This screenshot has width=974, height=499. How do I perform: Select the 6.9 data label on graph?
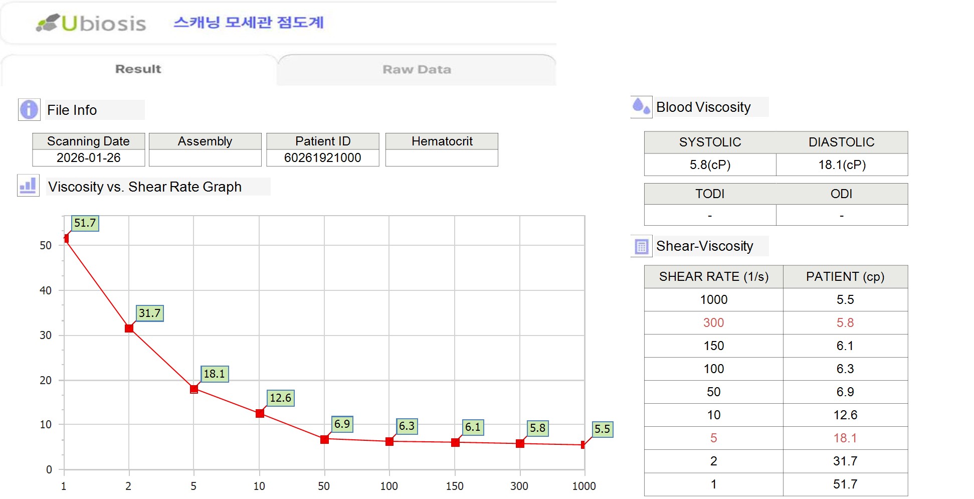coord(342,424)
